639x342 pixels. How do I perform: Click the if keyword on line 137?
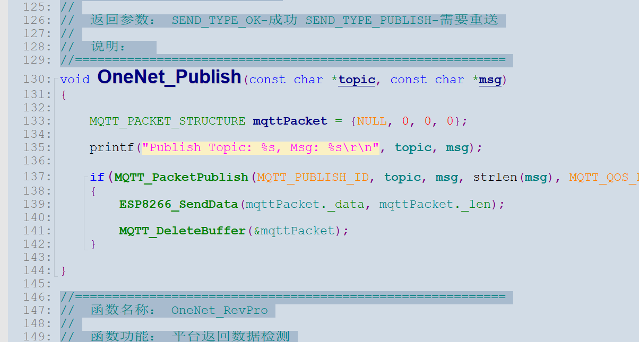(x=97, y=177)
